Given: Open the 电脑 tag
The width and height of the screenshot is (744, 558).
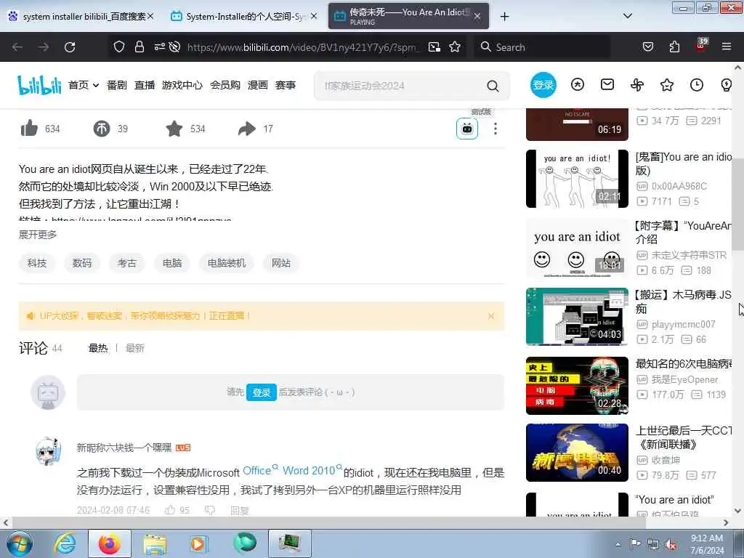Looking at the screenshot, I should tap(172, 263).
